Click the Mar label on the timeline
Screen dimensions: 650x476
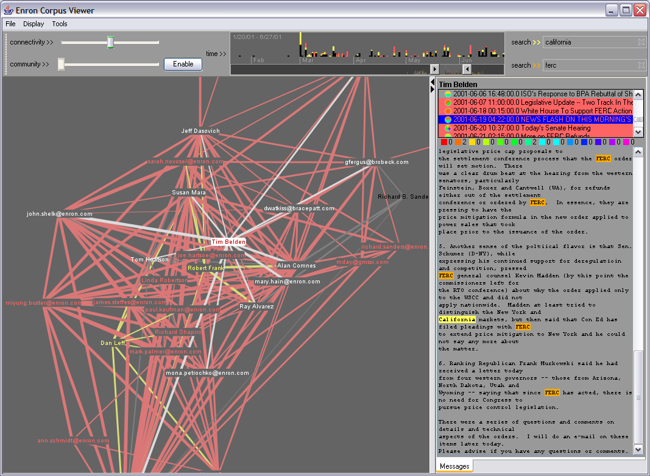308,60
